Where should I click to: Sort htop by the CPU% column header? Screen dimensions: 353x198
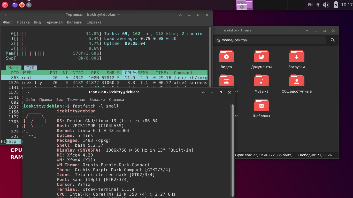click(x=130, y=73)
